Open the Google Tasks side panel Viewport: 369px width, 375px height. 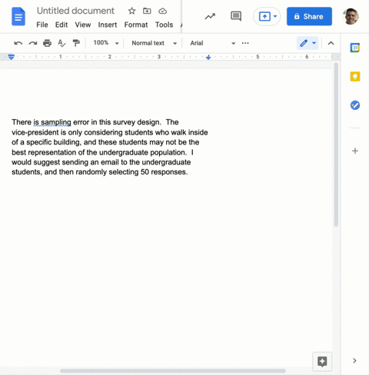(355, 105)
